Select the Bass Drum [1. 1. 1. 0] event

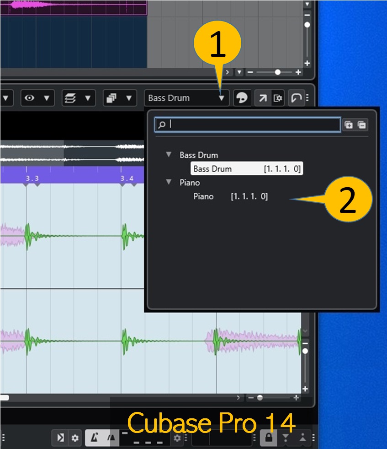pyautogui.click(x=247, y=169)
